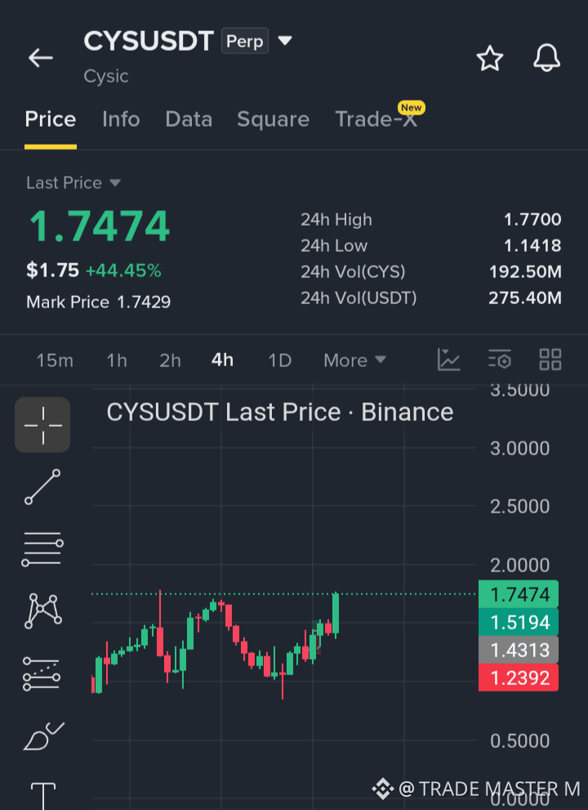Open the Square tab

(273, 119)
